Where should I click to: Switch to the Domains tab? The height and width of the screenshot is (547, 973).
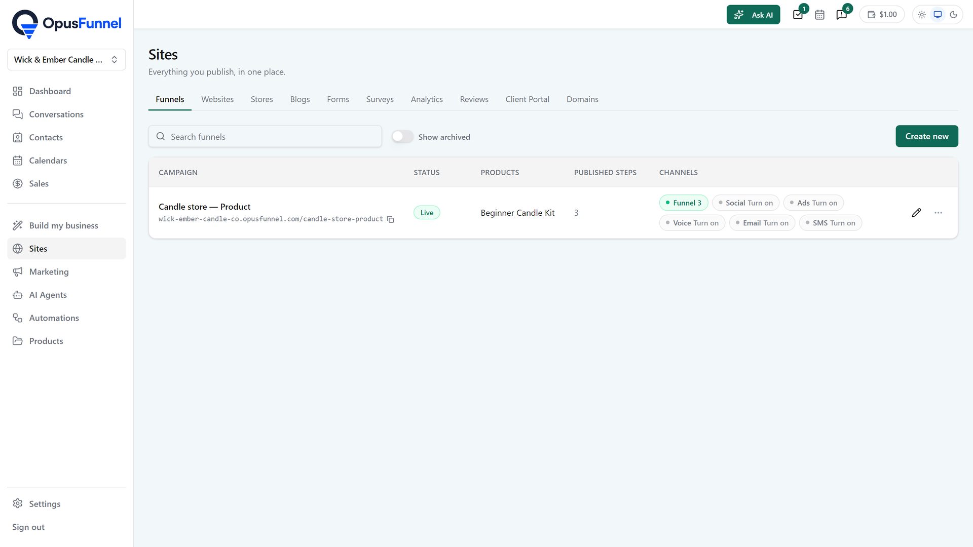coord(582,99)
